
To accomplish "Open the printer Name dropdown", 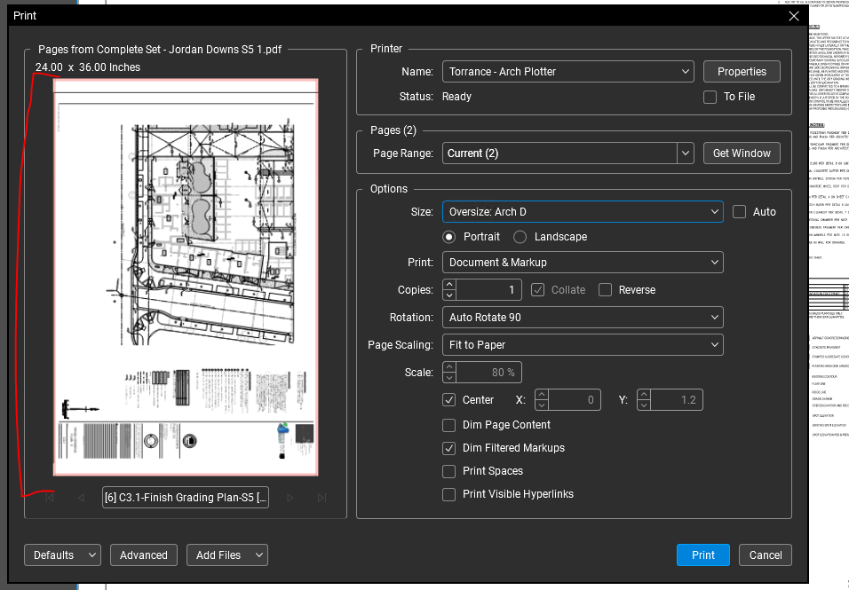I will click(568, 72).
